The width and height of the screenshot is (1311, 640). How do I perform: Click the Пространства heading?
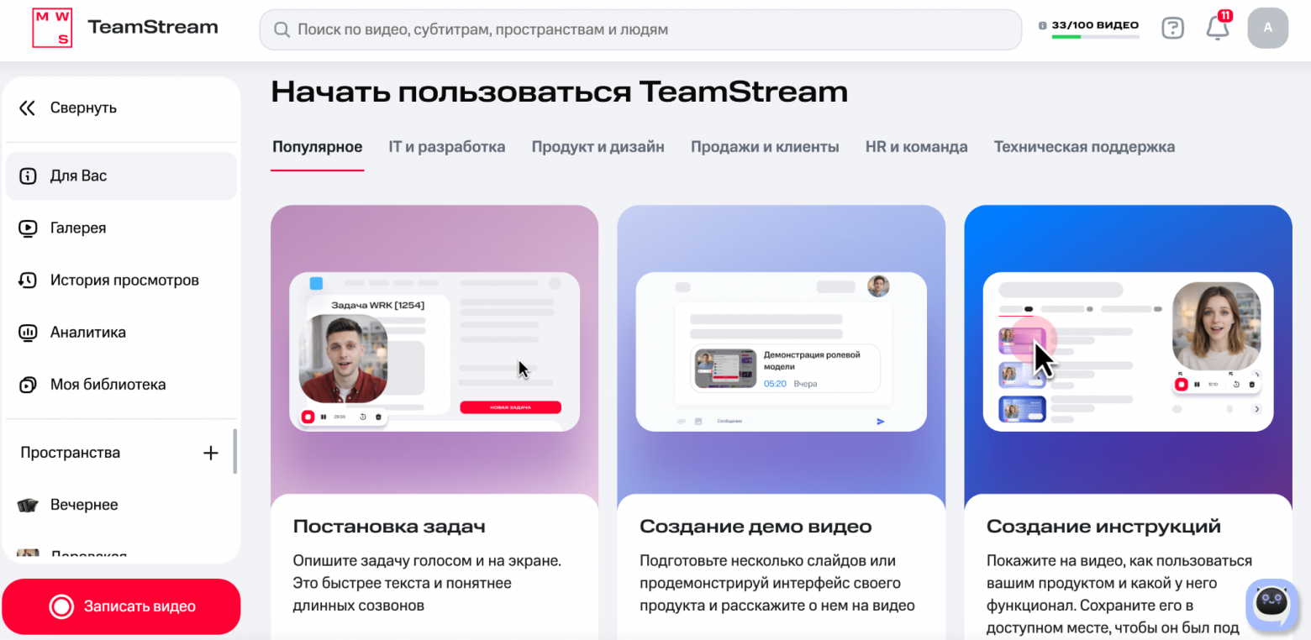71,453
